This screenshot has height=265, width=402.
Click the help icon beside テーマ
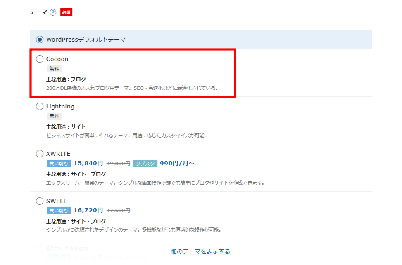tap(53, 12)
